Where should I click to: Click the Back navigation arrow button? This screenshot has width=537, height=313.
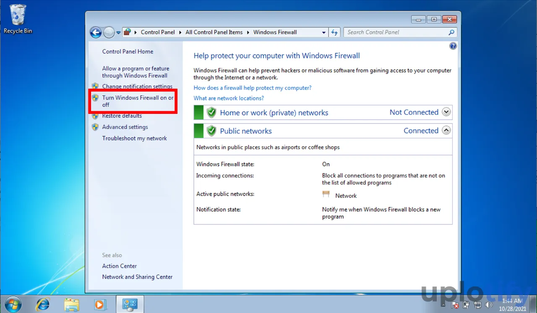(x=96, y=32)
